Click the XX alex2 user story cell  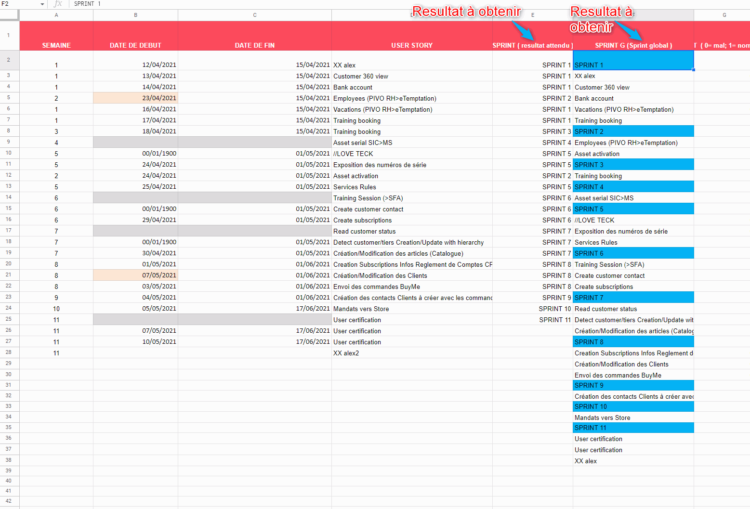(x=412, y=352)
